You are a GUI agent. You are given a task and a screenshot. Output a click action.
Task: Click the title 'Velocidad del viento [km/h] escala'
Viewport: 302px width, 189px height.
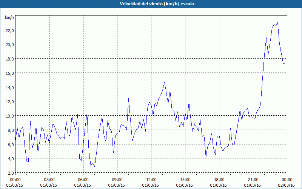point(157,4)
